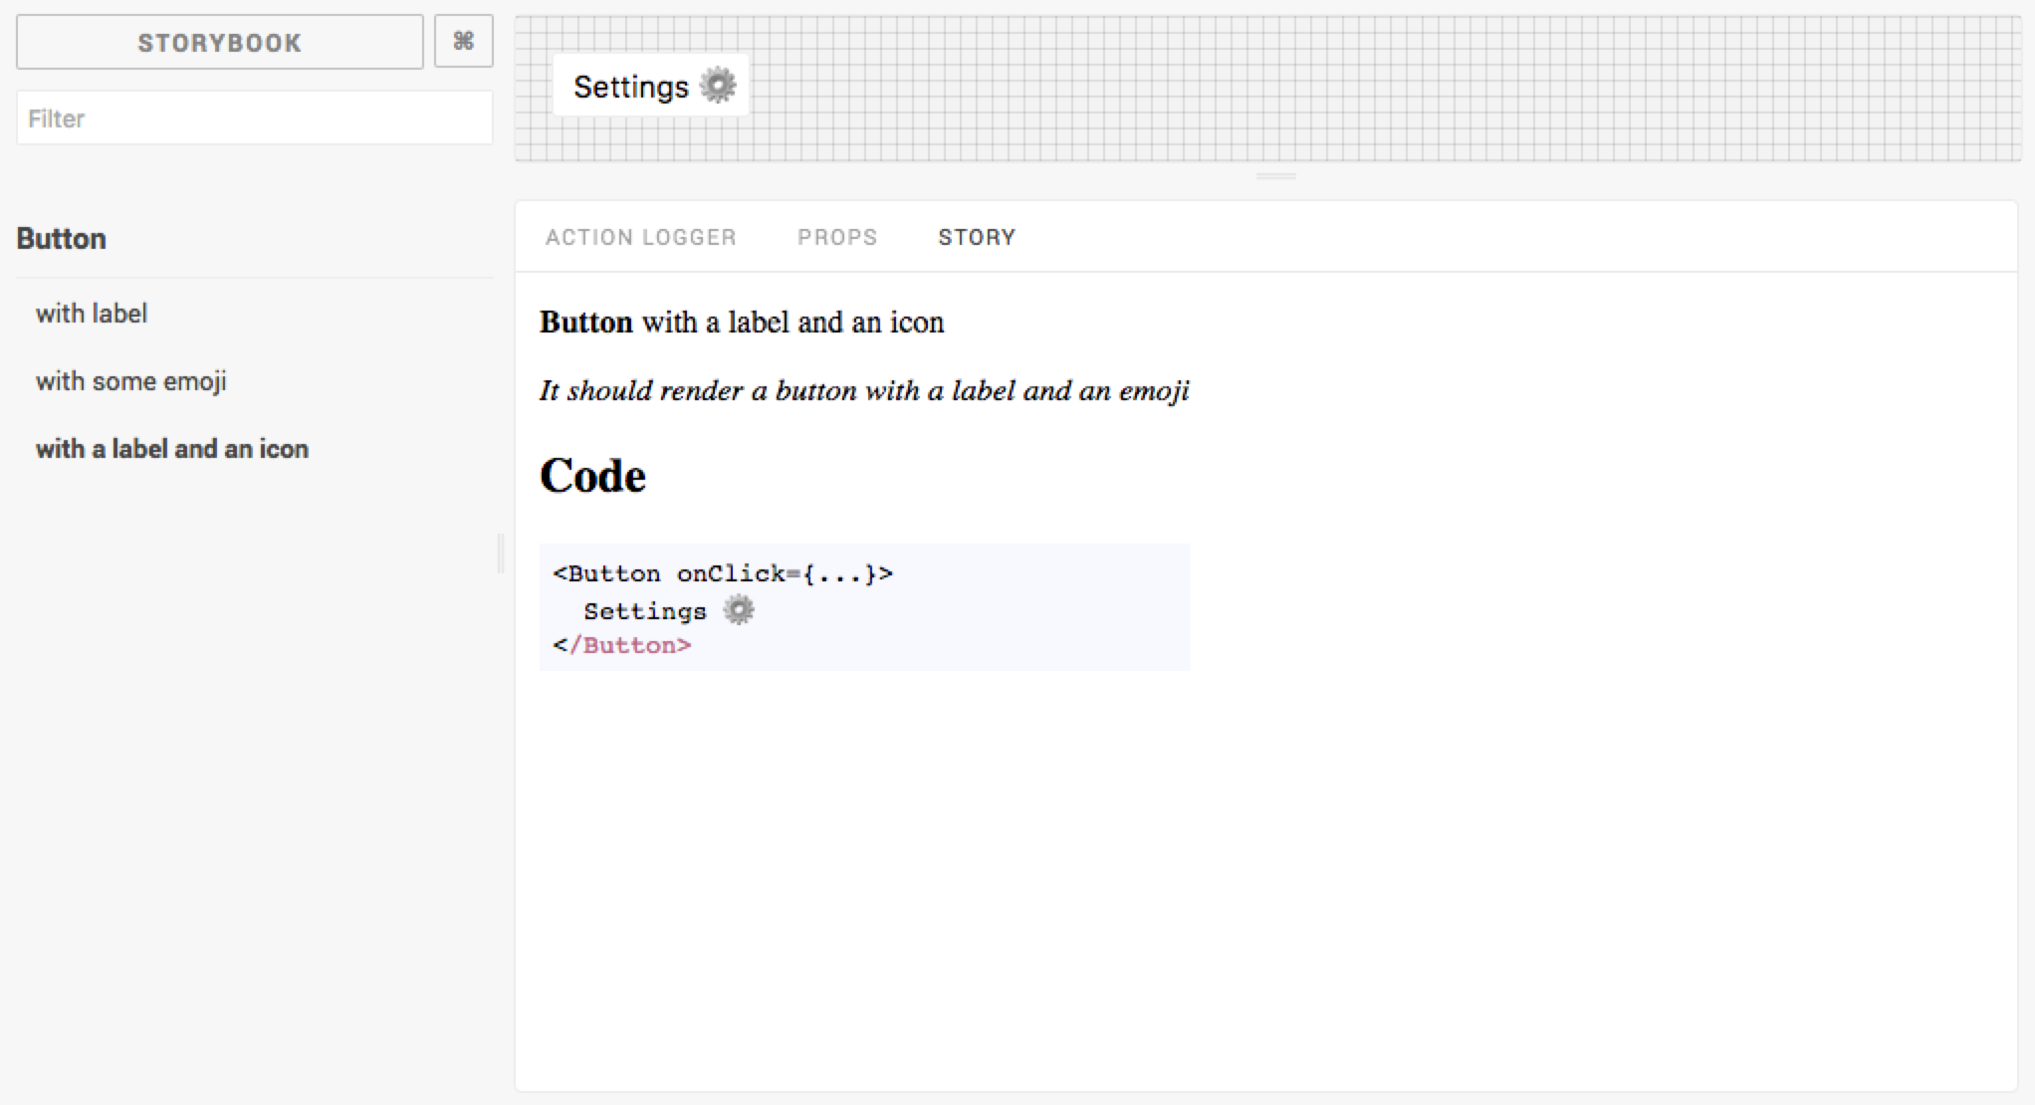Click the gear emoji in the Settings preview
The width and height of the screenshot is (2035, 1105).
[718, 86]
